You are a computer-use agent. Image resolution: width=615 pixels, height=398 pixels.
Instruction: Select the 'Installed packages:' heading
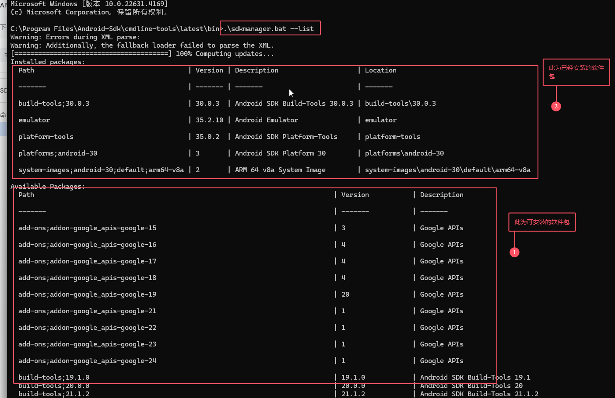coord(48,62)
